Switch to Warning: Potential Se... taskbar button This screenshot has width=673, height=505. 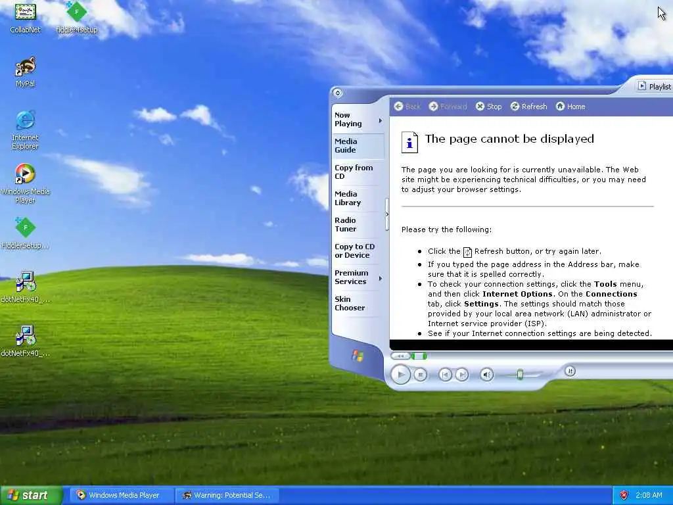[x=227, y=495]
